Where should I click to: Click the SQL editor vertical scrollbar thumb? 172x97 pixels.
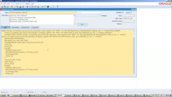click(x=134, y=35)
